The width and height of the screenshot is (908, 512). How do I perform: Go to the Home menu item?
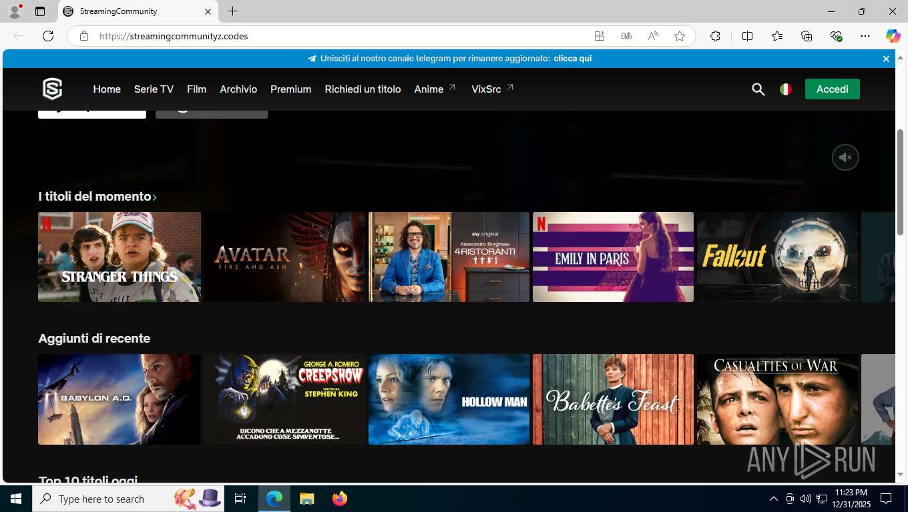pyautogui.click(x=107, y=89)
